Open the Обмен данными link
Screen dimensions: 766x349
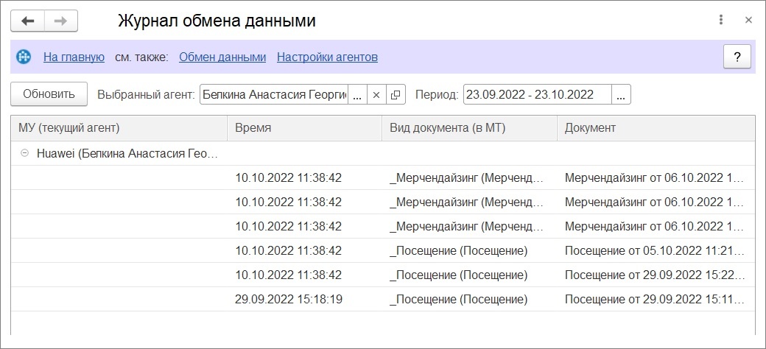click(222, 57)
